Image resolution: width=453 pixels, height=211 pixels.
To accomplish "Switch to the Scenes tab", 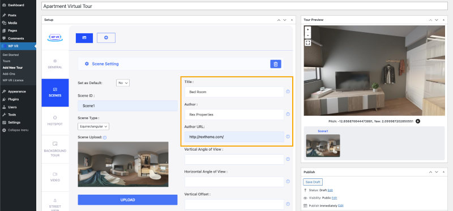I will [55, 93].
